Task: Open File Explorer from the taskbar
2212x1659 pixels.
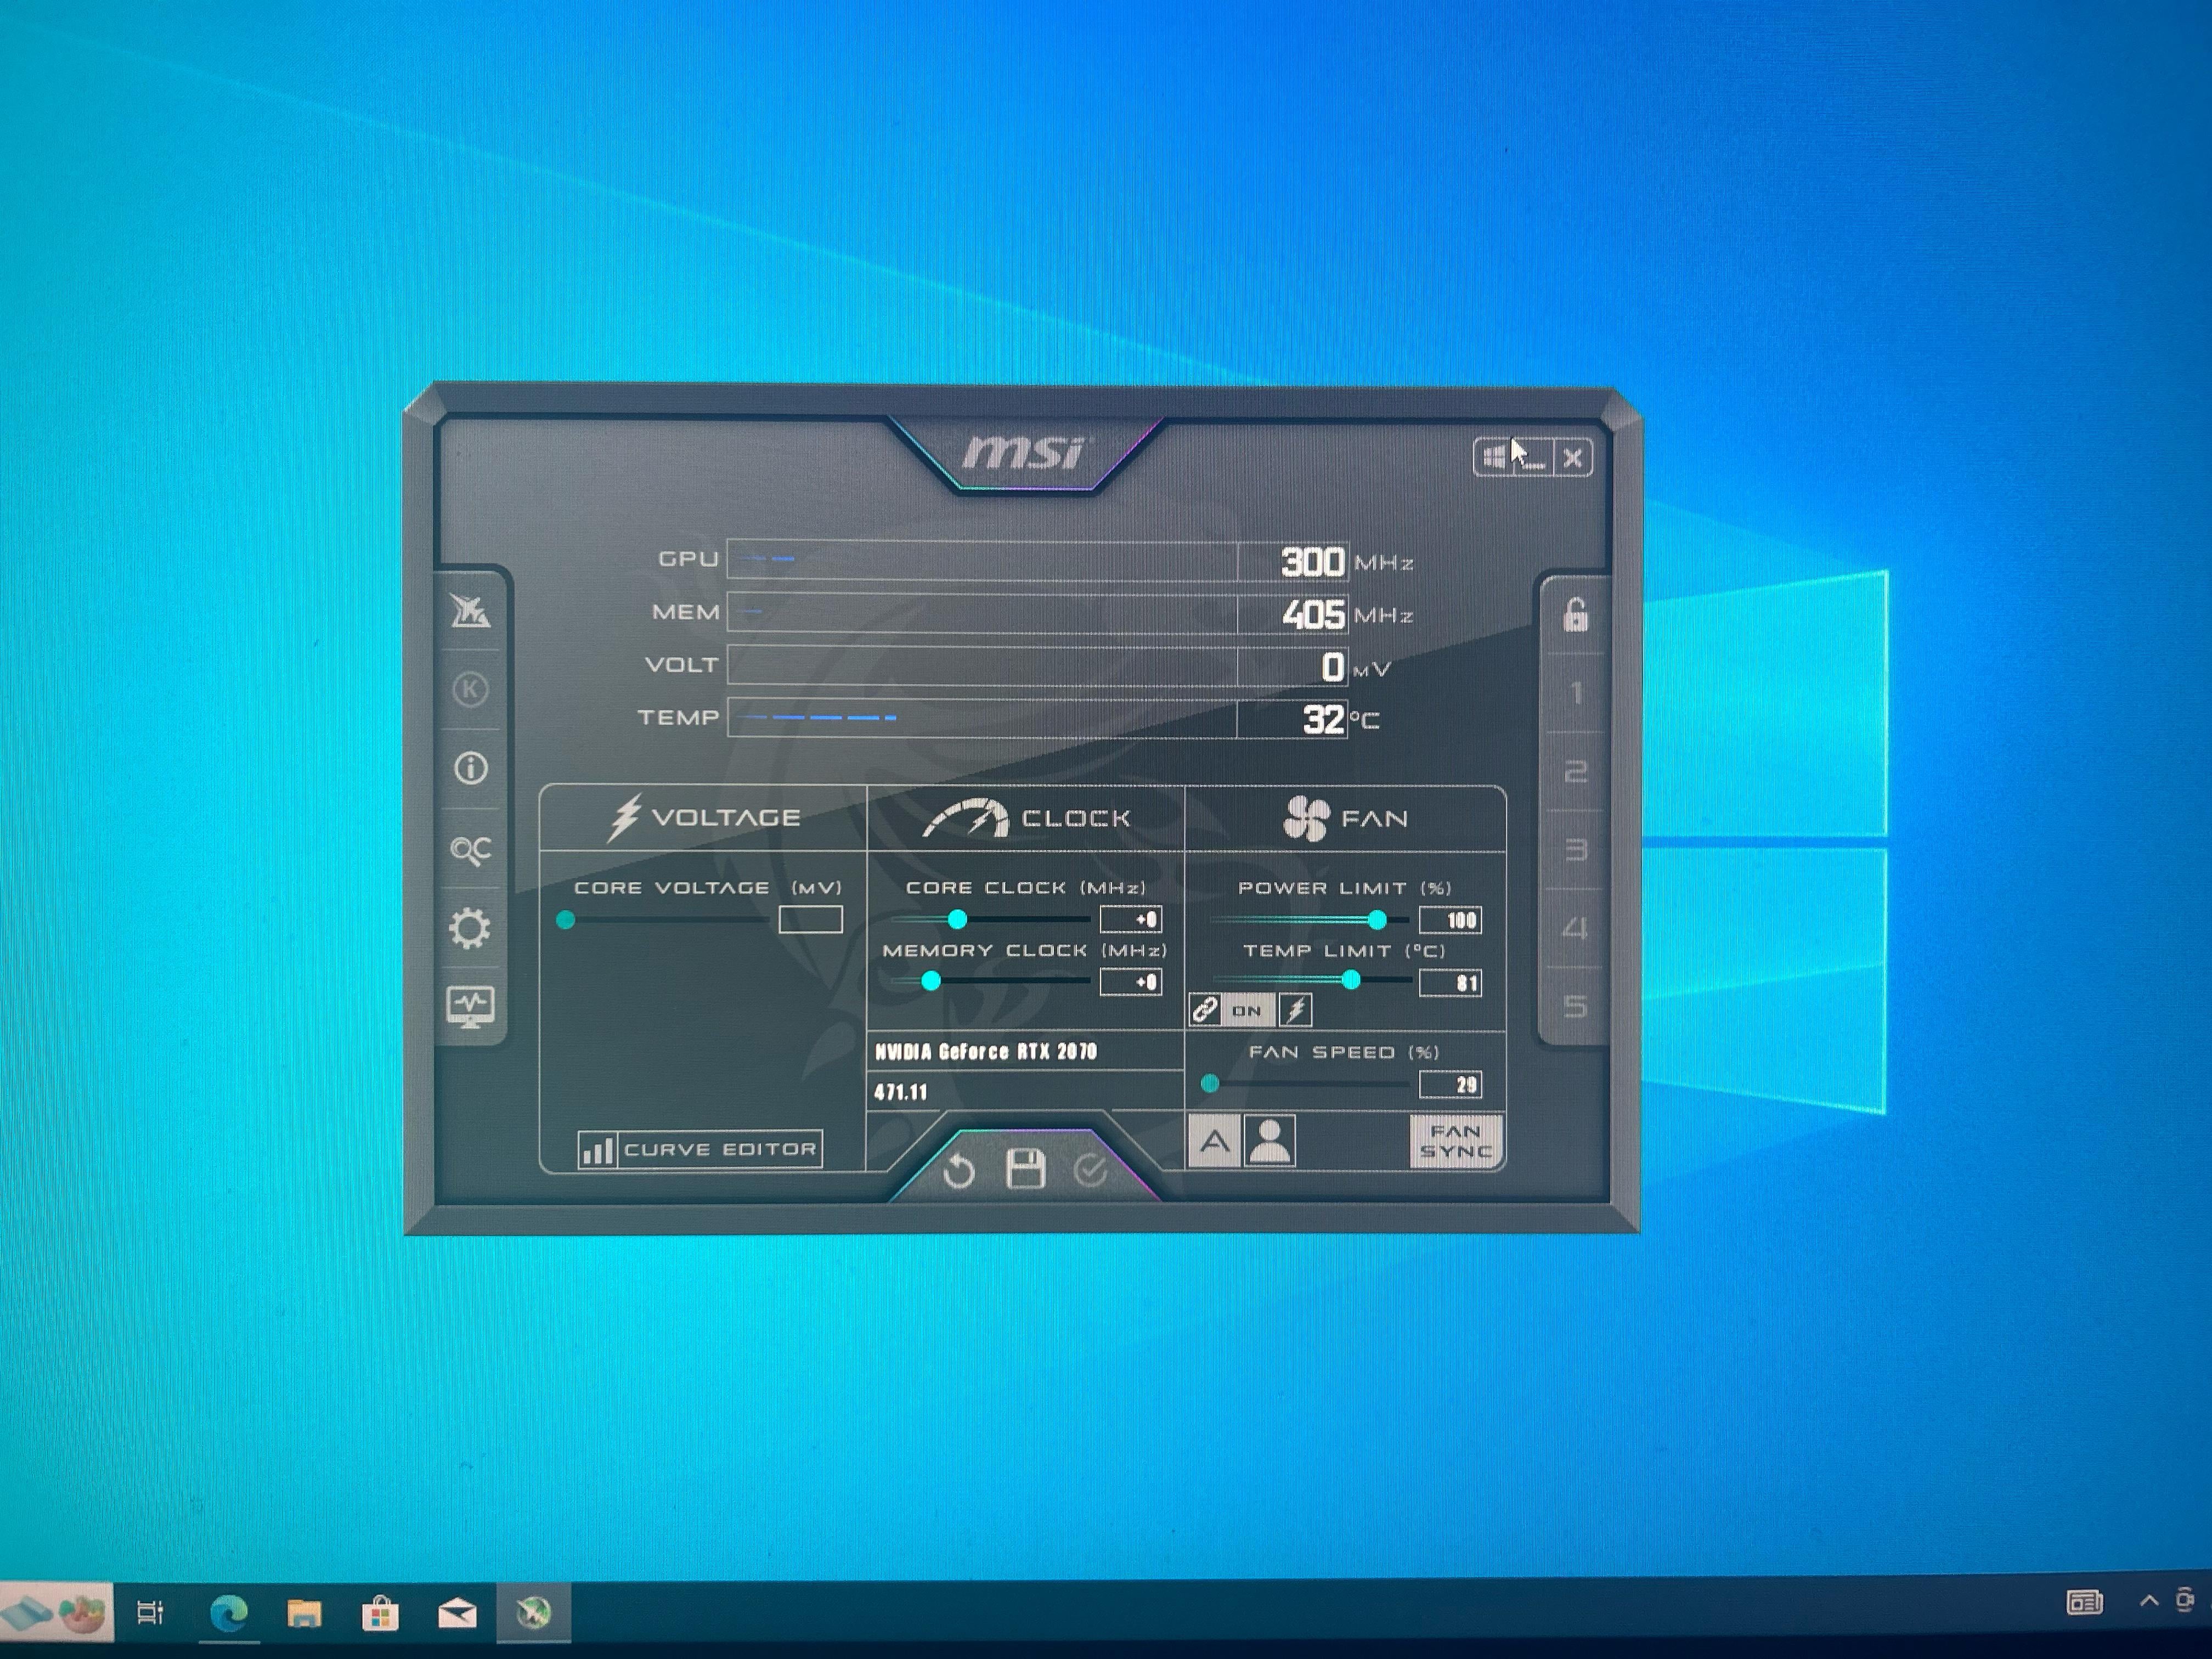Action: point(304,1613)
